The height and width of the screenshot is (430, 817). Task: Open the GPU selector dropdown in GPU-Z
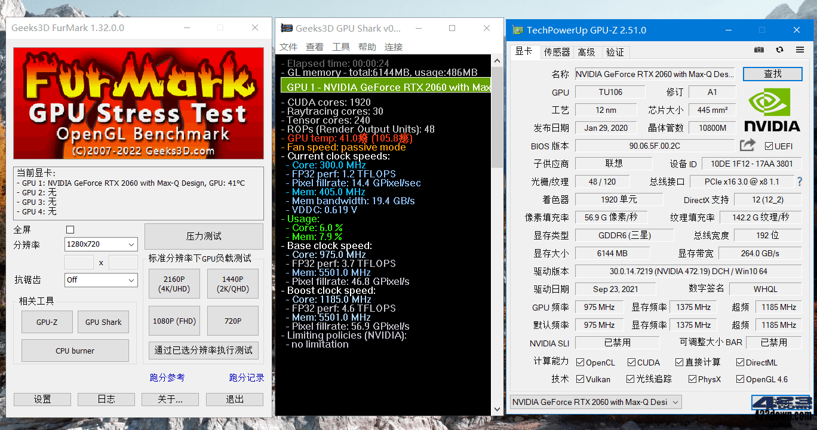(x=595, y=402)
